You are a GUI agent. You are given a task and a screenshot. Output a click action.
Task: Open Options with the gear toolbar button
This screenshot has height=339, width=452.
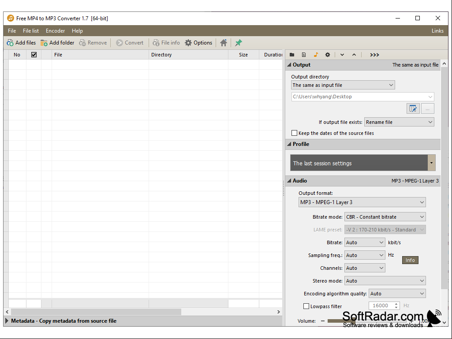pyautogui.click(x=198, y=43)
